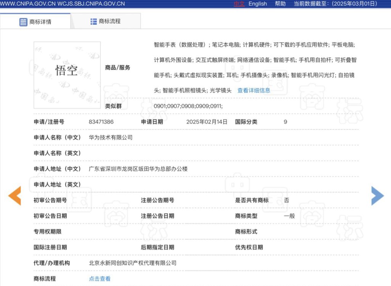Click the agency 北京永新同创知识产权代理有限公司
Screen dimensions: 391x286
coord(132,263)
